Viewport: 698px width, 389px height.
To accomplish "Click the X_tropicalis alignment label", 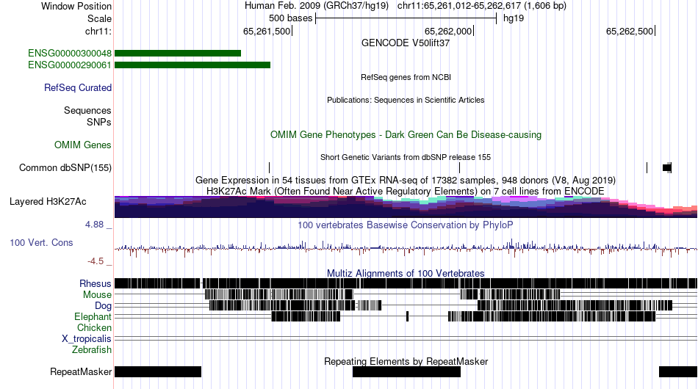I will (x=87, y=339).
